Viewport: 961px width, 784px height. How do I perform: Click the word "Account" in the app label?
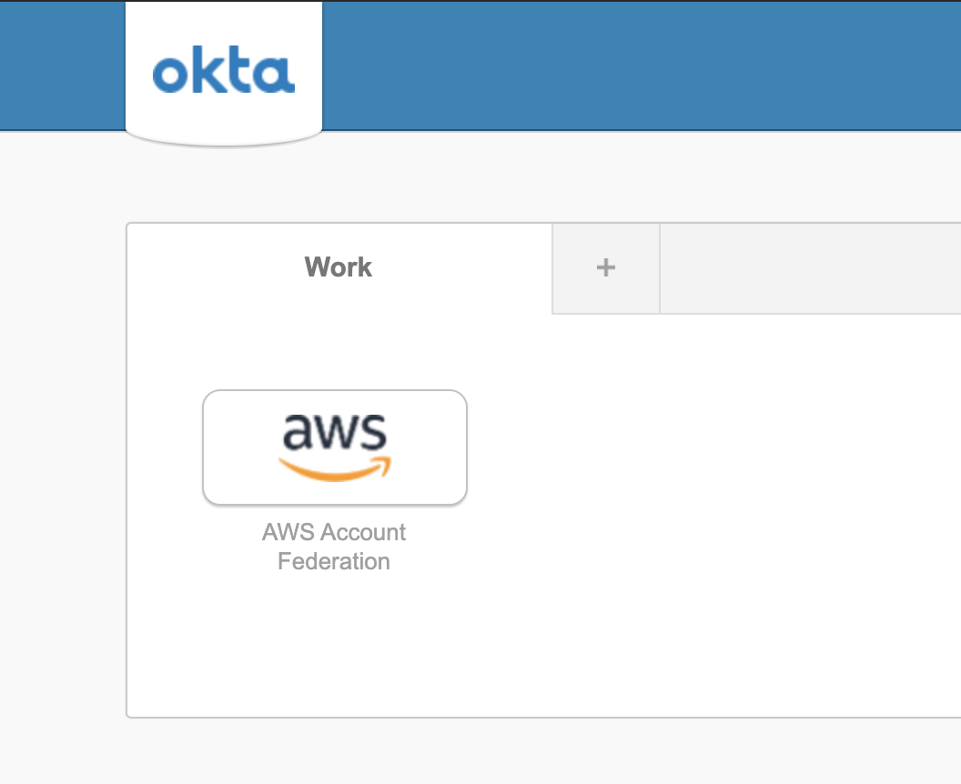[370, 532]
